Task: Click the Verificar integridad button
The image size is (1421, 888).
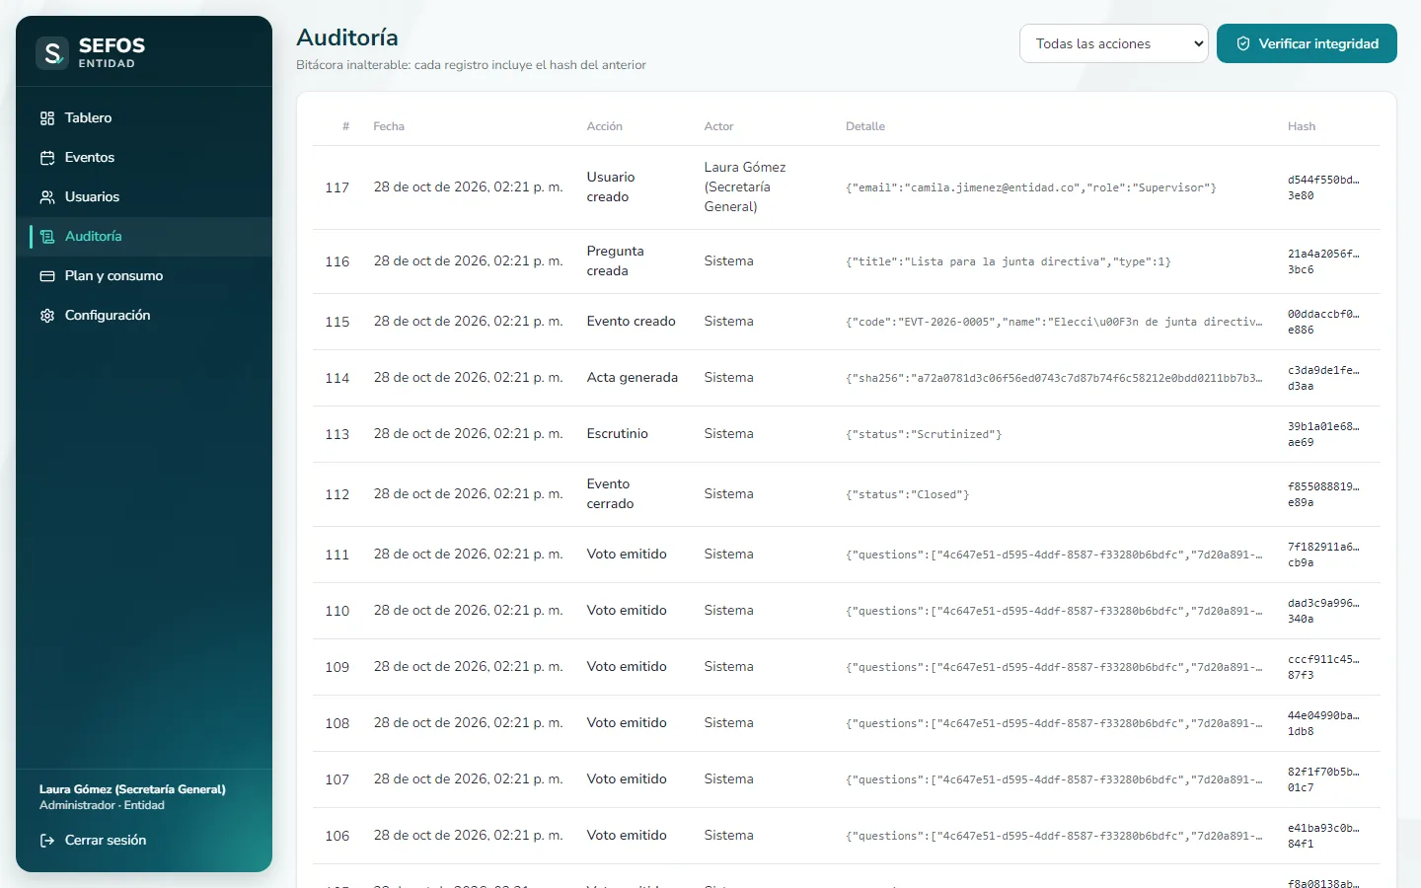Action: [x=1307, y=43]
